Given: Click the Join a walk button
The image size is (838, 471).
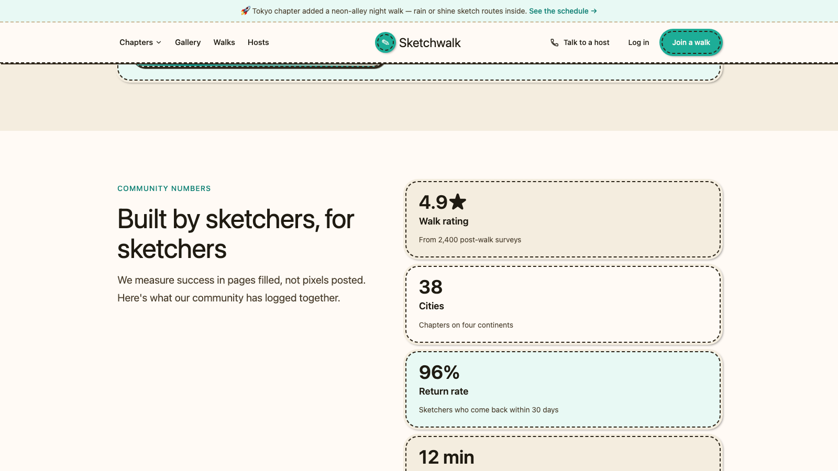Looking at the screenshot, I should point(691,42).
